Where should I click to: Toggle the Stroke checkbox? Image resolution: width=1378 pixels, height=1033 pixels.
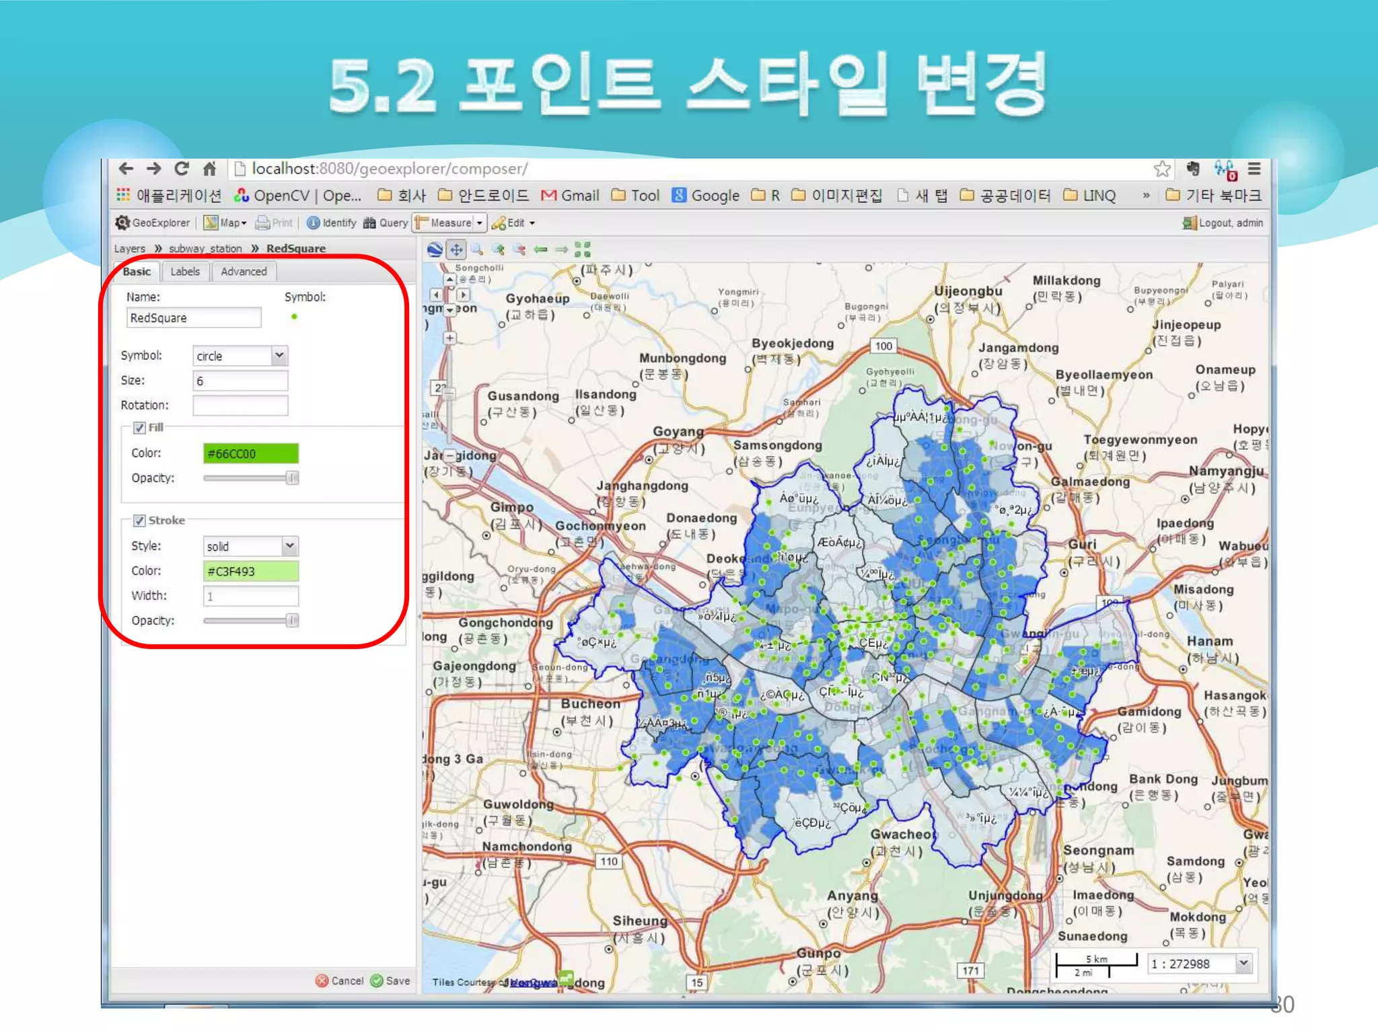[x=139, y=521]
